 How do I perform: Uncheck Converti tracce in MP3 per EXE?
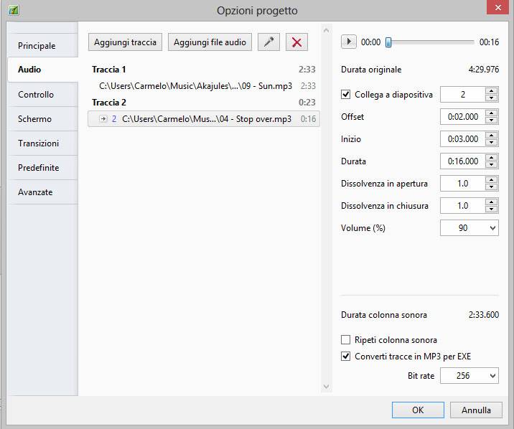pos(347,357)
